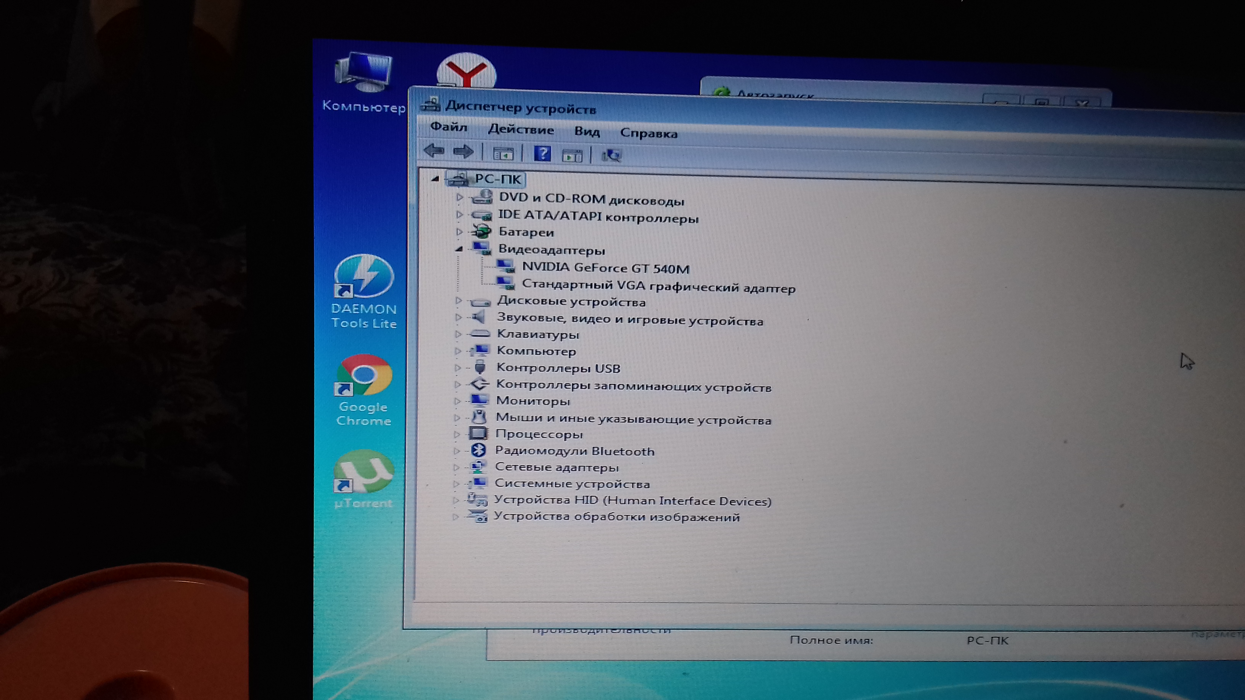Select the Дисковые устройства label
Image resolution: width=1245 pixels, height=700 pixels.
(x=571, y=302)
